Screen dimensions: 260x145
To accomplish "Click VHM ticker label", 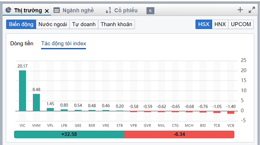I will 36,125.
